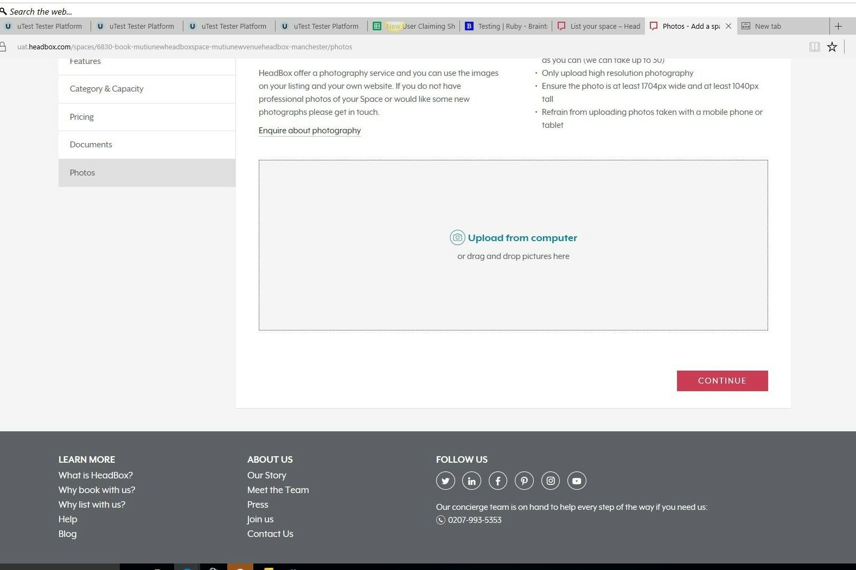Open the Pinterest social icon
856x570 pixels.
click(524, 481)
